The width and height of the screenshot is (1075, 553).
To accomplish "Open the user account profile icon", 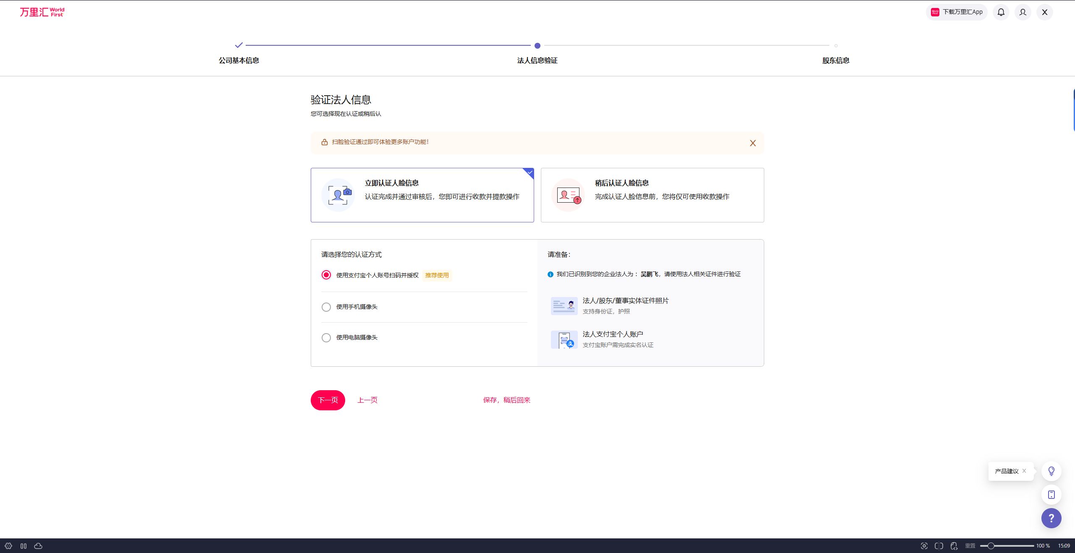I will pos(1023,12).
